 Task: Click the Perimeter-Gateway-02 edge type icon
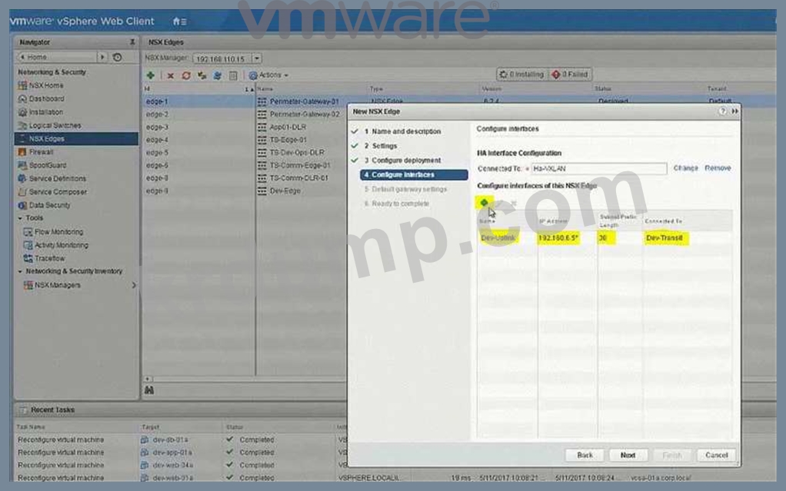261,114
